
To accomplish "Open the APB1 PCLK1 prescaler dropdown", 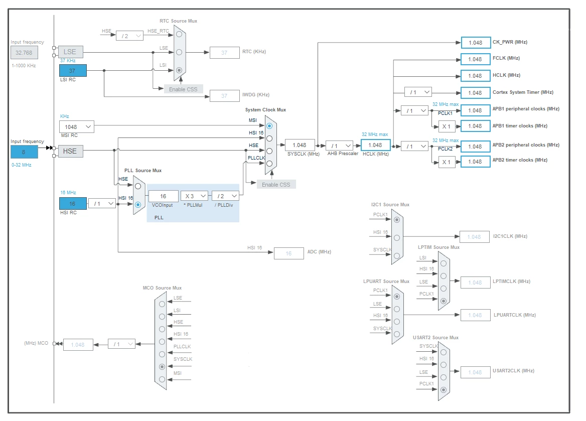I will [x=414, y=111].
